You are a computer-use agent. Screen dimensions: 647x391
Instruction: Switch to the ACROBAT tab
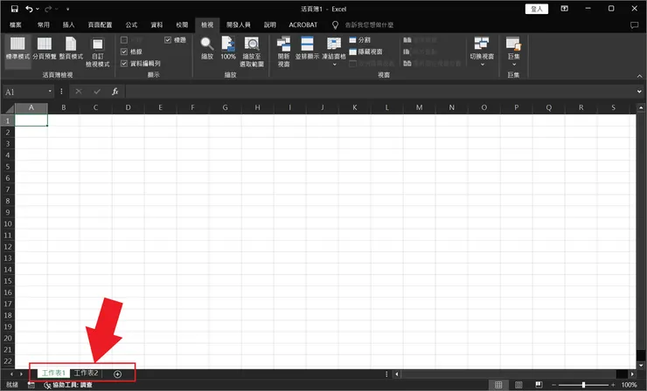(303, 25)
